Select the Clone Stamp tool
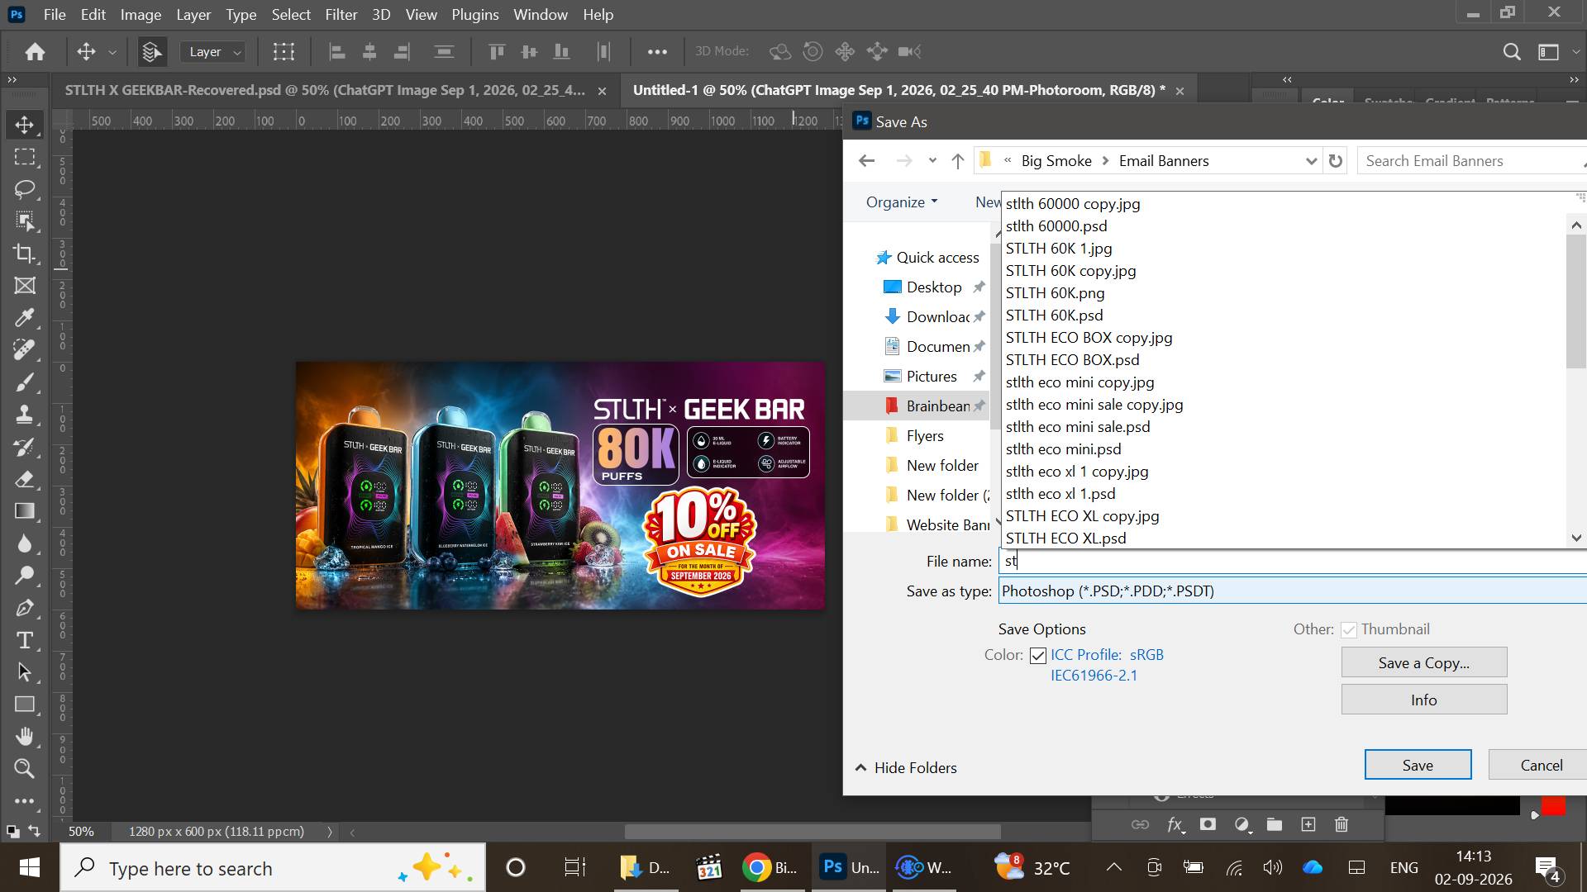 [x=25, y=415]
